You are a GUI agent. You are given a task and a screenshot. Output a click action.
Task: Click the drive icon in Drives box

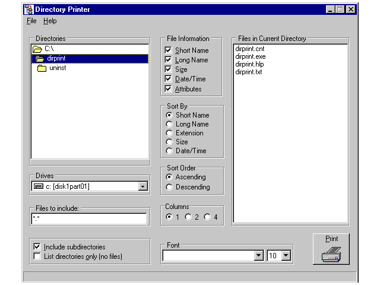click(x=39, y=186)
